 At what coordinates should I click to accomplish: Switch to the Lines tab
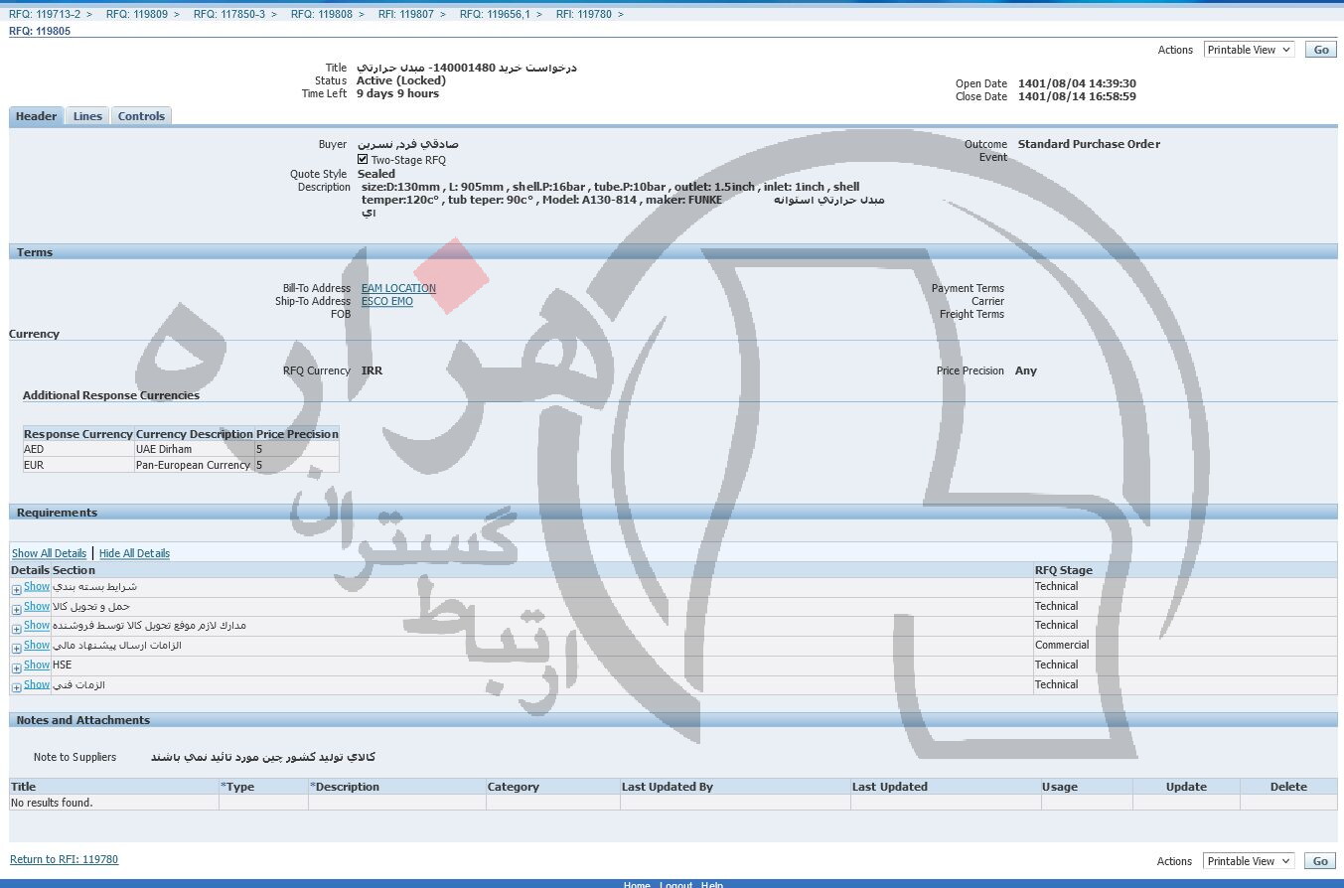click(x=87, y=116)
